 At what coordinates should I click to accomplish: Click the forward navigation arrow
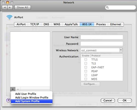pos(10,7)
